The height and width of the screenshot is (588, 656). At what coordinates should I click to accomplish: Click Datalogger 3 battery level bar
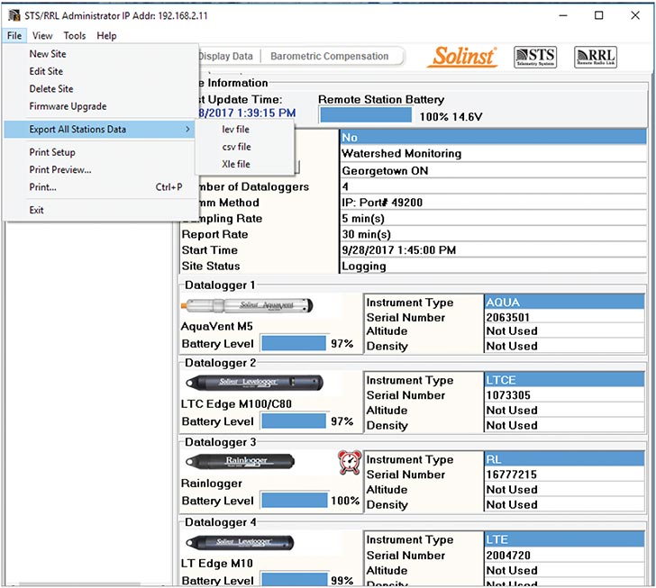[294, 501]
